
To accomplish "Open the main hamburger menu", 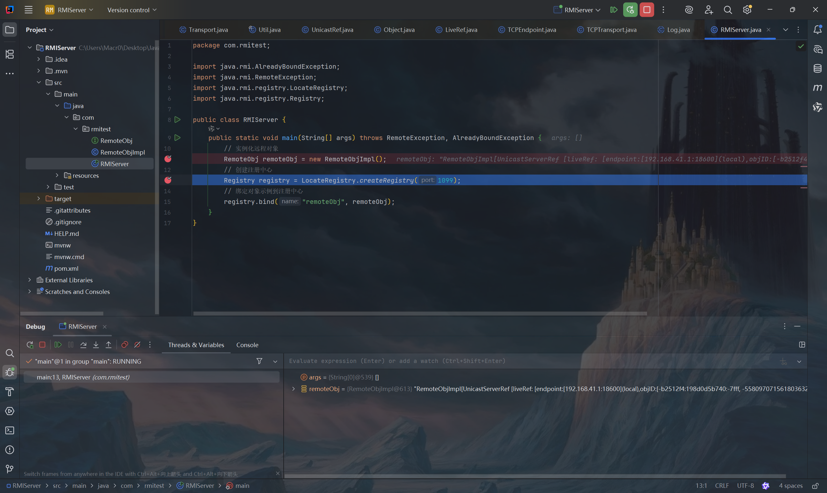I will click(x=29, y=10).
